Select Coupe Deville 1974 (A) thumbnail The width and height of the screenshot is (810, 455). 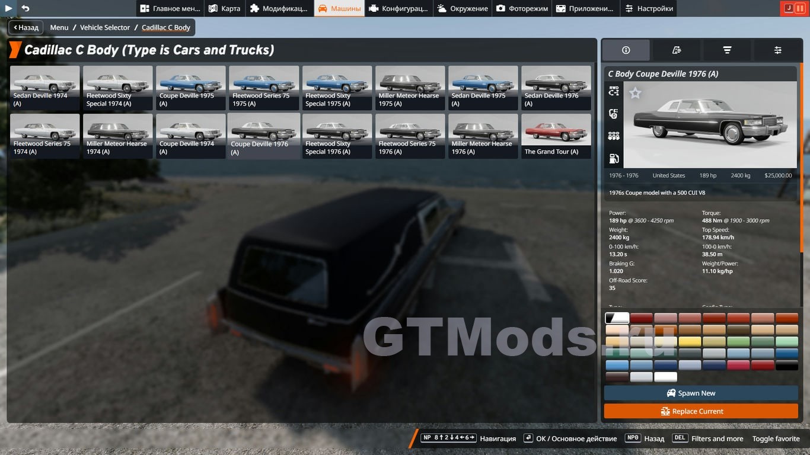tap(191, 136)
